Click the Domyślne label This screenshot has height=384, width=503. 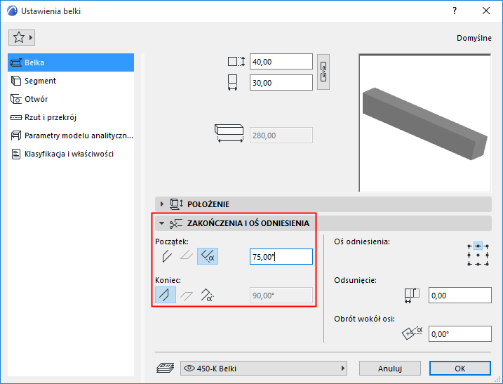pyautogui.click(x=474, y=38)
